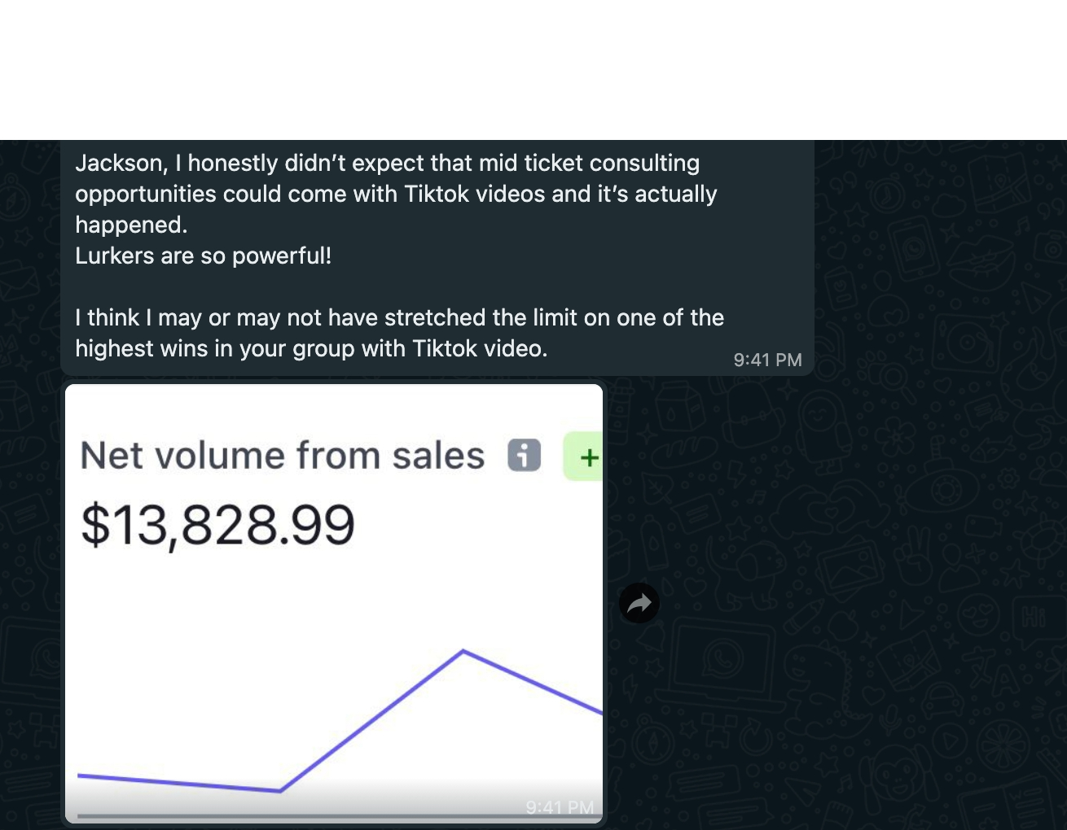Viewport: 1067px width, 830px height.
Task: Click the $13,828.99 amount
Action: (x=217, y=525)
